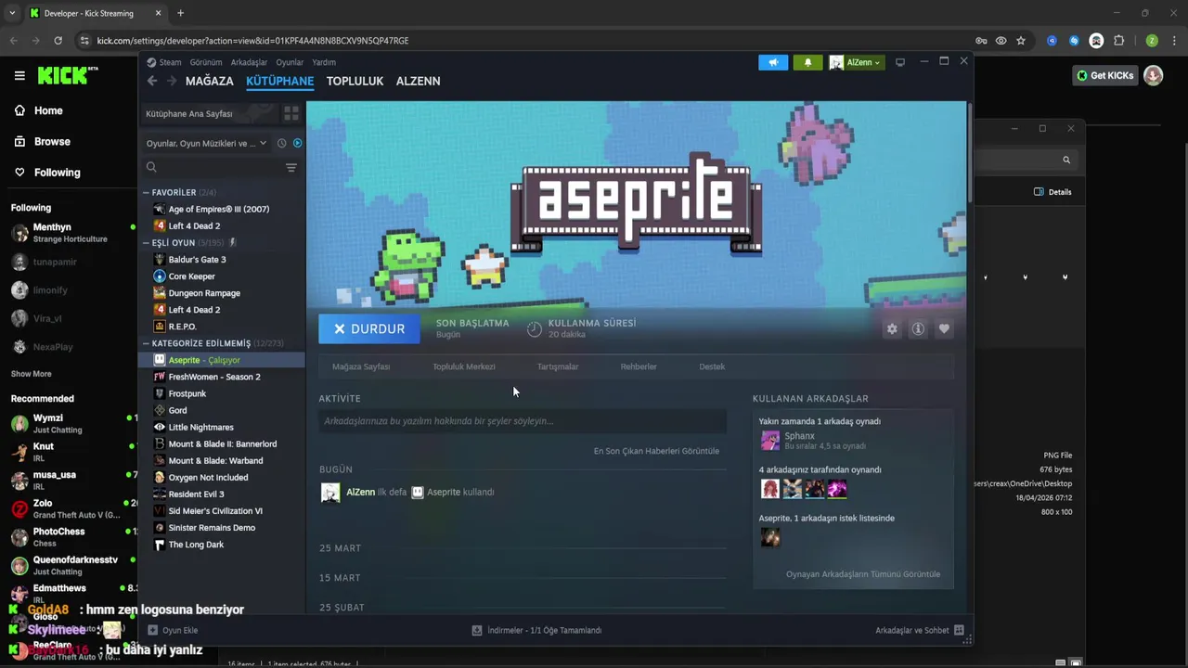Bookmark page with star icon
The width and height of the screenshot is (1188, 668).
pyautogui.click(x=1021, y=41)
